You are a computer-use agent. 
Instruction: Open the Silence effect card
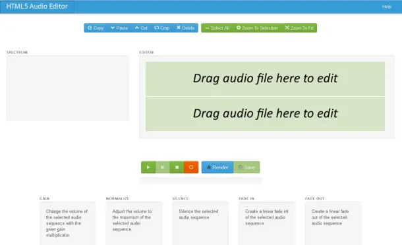(200, 223)
